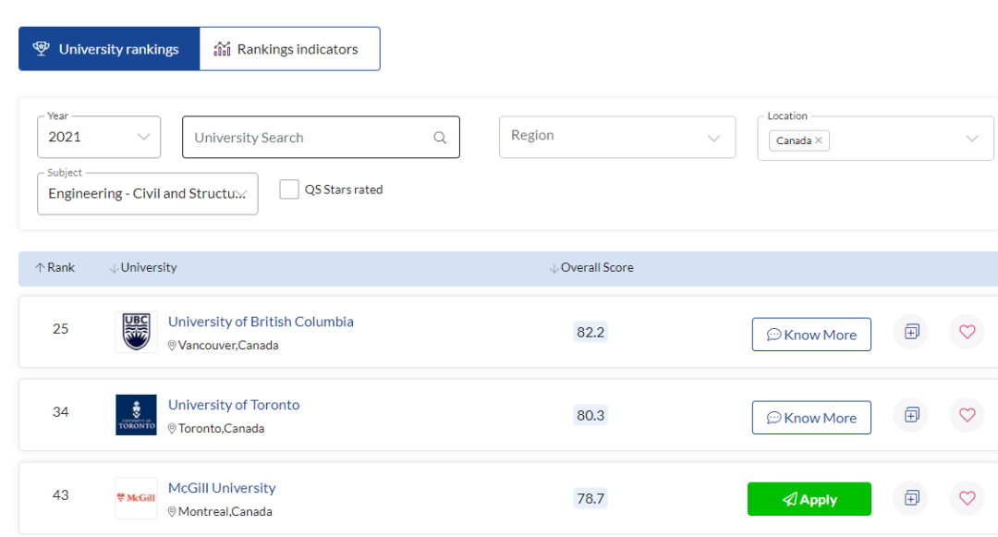This screenshot has height=537, width=998.
Task: Enable the QS Stars rated checkbox
Action: coord(289,189)
